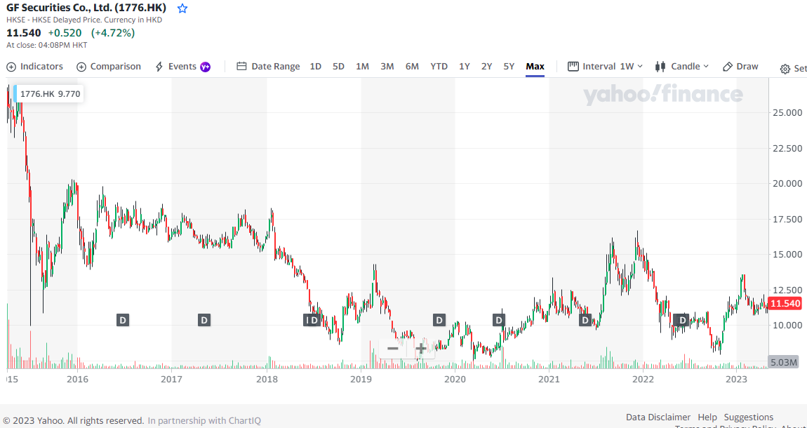The height and width of the screenshot is (428, 807).
Task: Click the dividend marker in mid-2022
Action: [x=683, y=321]
